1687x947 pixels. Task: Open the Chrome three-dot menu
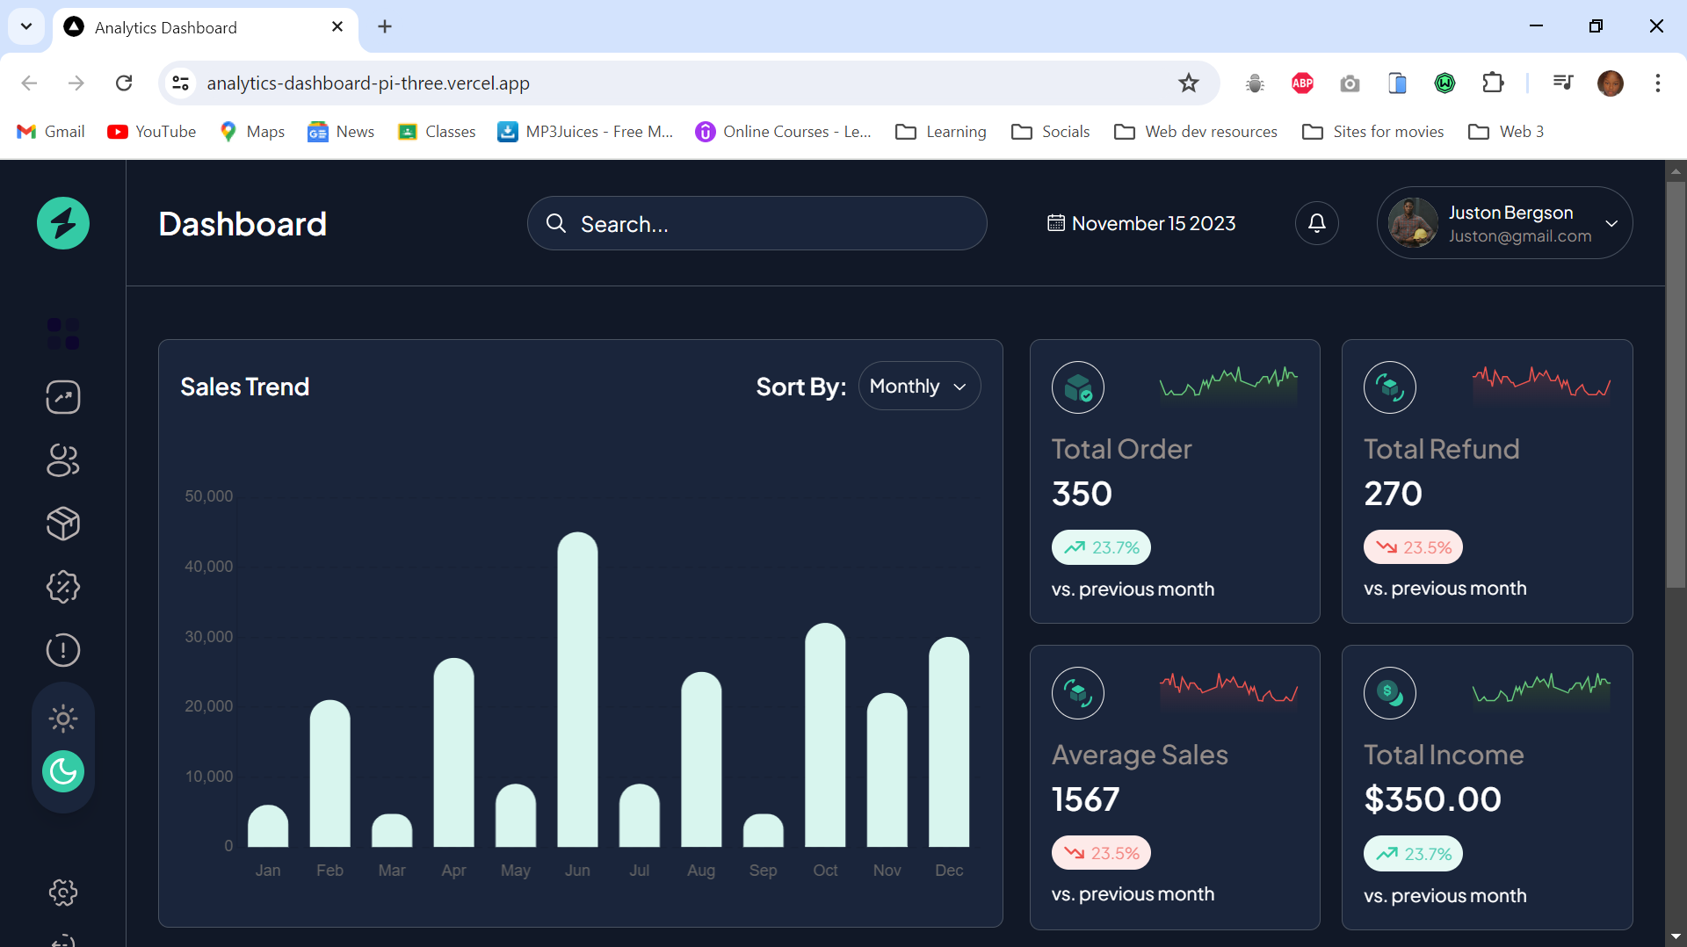point(1658,83)
